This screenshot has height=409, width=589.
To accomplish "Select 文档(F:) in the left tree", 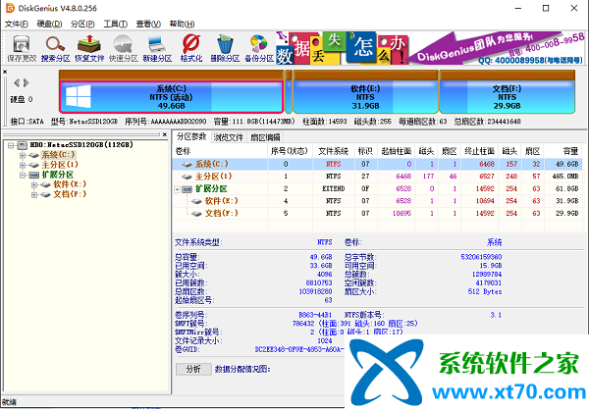I will coord(70,194).
